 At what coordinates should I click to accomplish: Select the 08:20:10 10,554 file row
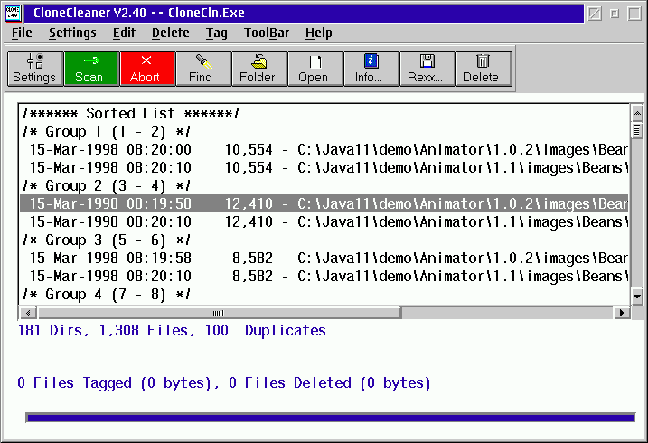coord(324,168)
